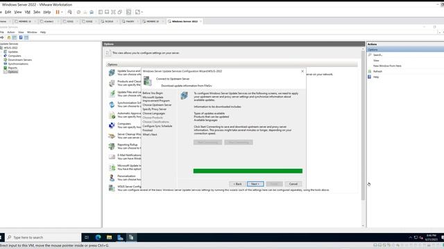Viewport: 444px width, 249px height.
Task: Open the VMware Edit menu
Action: [x=8, y=12]
